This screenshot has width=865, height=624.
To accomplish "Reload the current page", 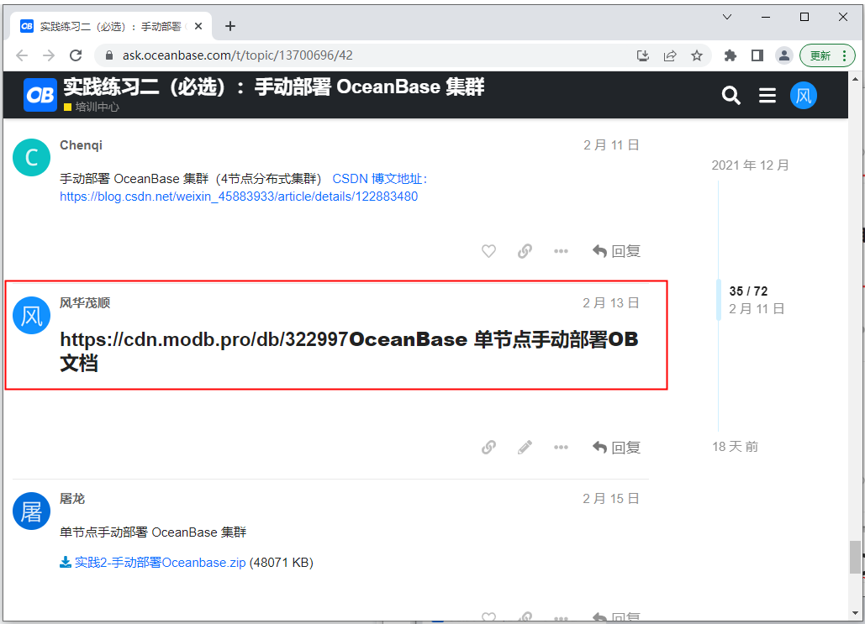I will point(76,55).
